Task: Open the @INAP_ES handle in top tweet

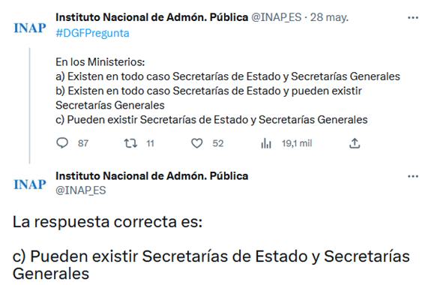Action: click(277, 17)
